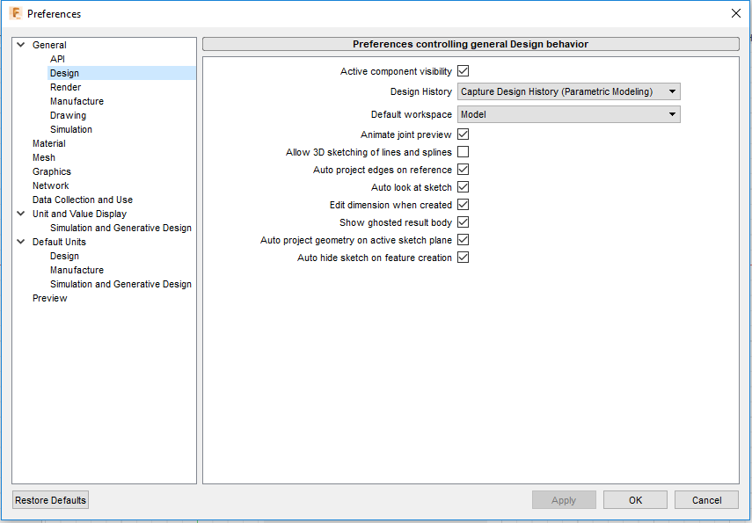The width and height of the screenshot is (752, 523).
Task: Click the Default workspace label
Action: tap(412, 114)
